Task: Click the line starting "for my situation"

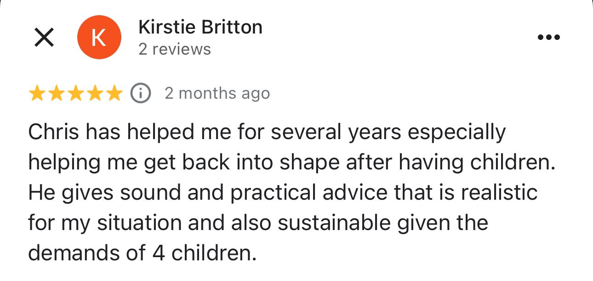Action: point(257,223)
